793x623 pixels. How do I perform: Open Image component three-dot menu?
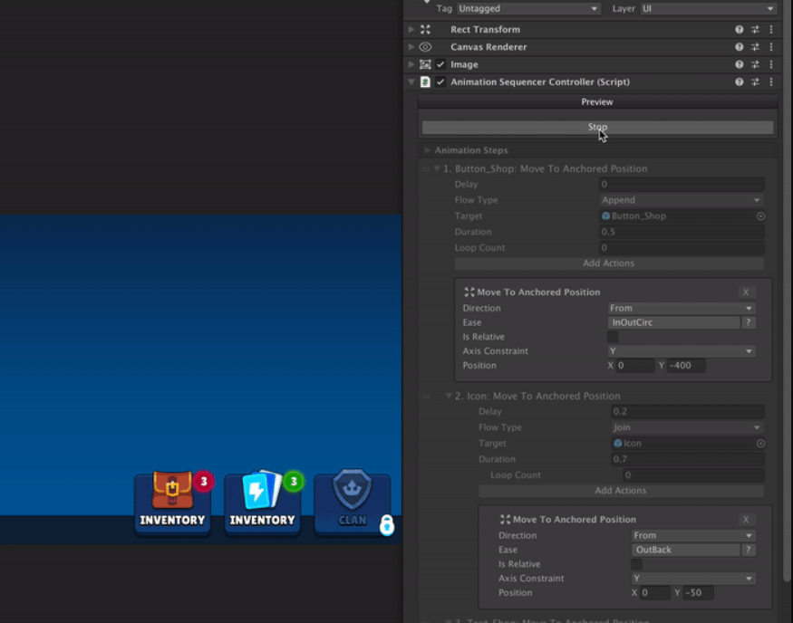(770, 64)
